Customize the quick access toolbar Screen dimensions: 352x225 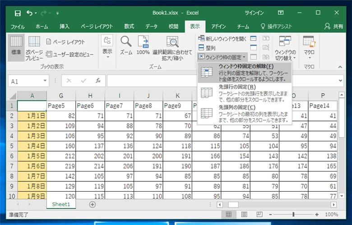(x=57, y=13)
